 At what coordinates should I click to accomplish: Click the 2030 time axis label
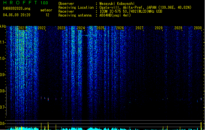pos(198,28)
